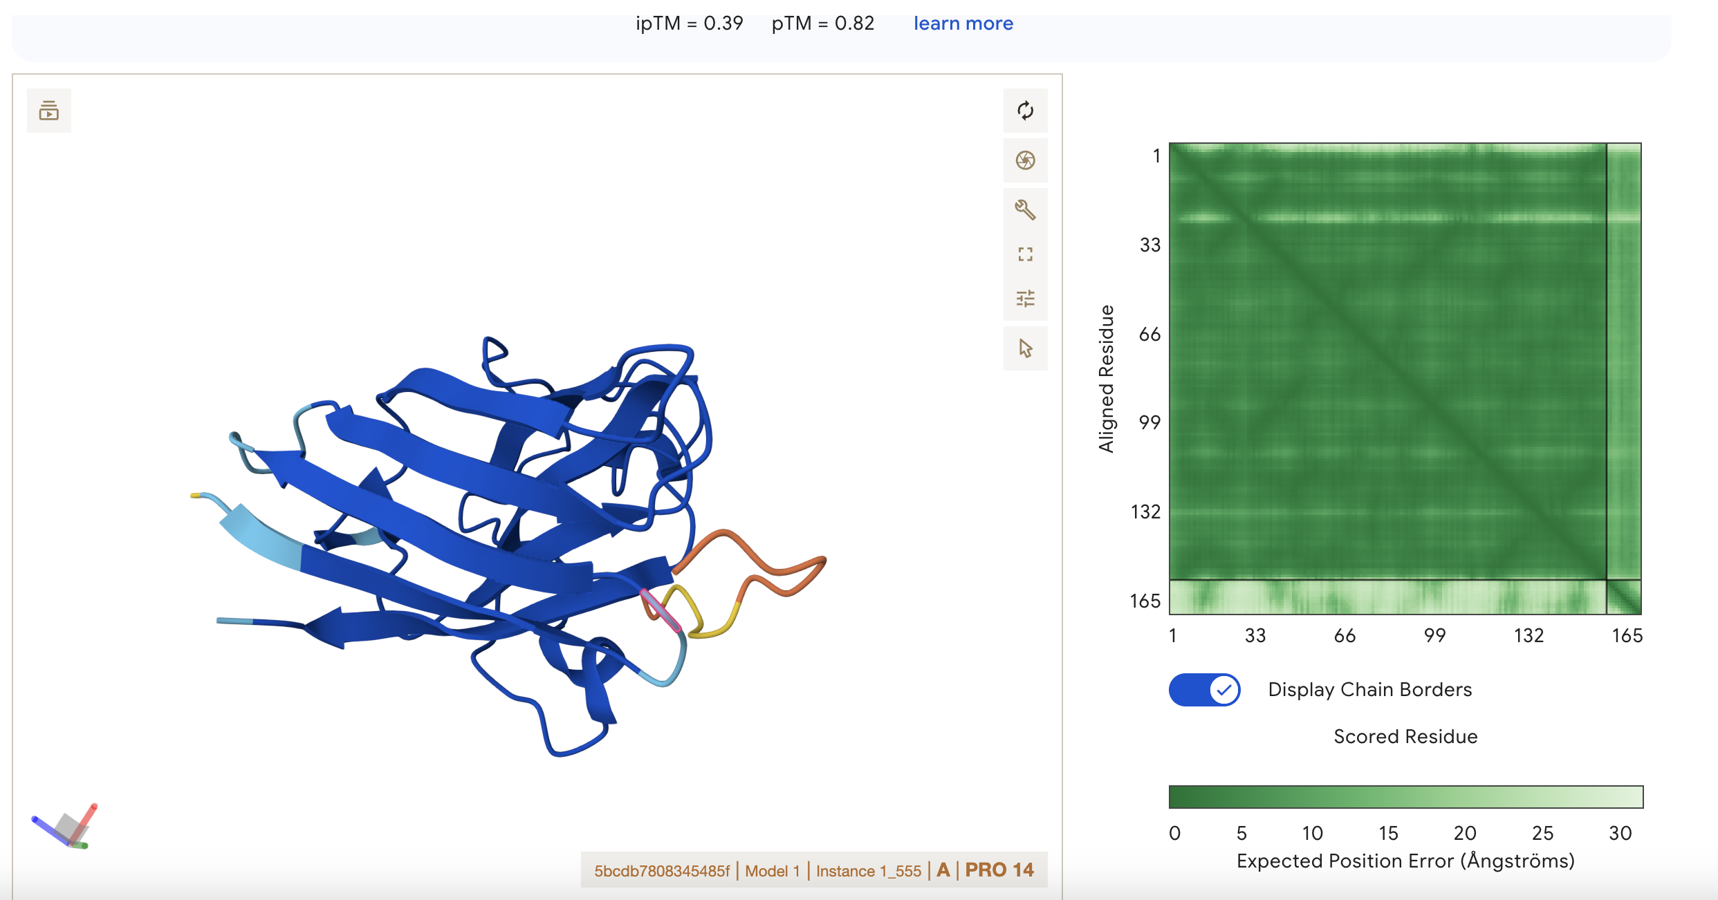Toggle the Display Chain Borders switch
This screenshot has height=900, width=1718.
(1204, 689)
